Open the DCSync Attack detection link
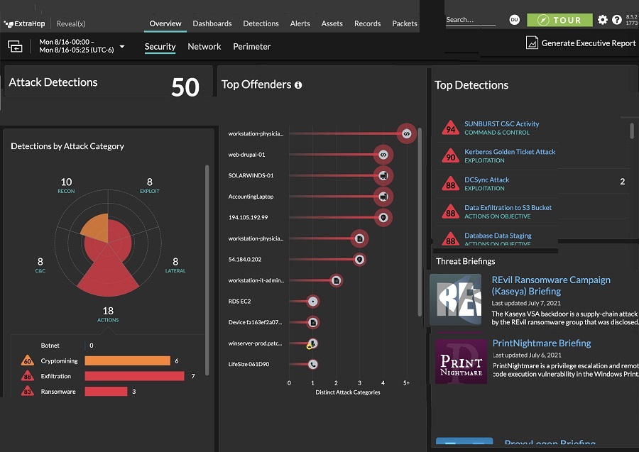Screen dimensions: 639x452 click(486, 180)
